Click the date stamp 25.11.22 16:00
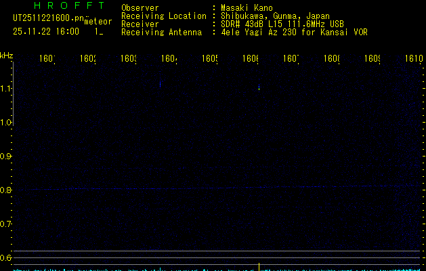This screenshot has width=426, height=271. click(45, 31)
